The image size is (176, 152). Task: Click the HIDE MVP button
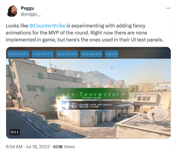[112, 54]
